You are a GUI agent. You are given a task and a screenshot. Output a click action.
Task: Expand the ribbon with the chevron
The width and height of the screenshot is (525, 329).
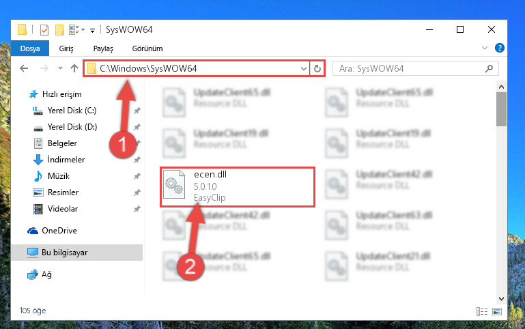tap(485, 48)
